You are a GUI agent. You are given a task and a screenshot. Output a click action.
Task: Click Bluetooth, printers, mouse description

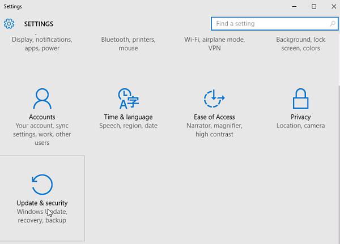(x=129, y=44)
